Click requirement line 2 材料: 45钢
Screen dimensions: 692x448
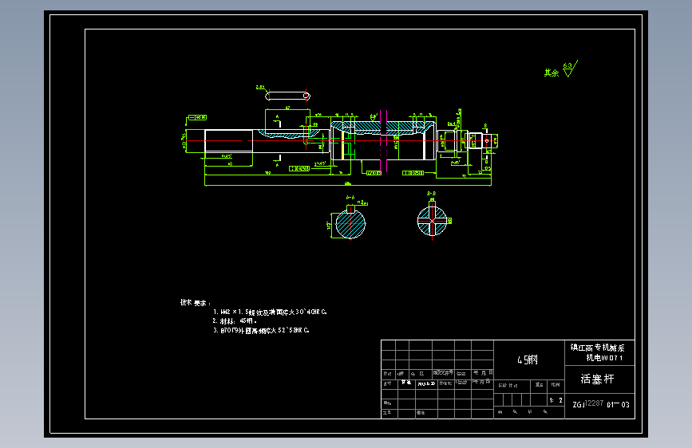[235, 321]
